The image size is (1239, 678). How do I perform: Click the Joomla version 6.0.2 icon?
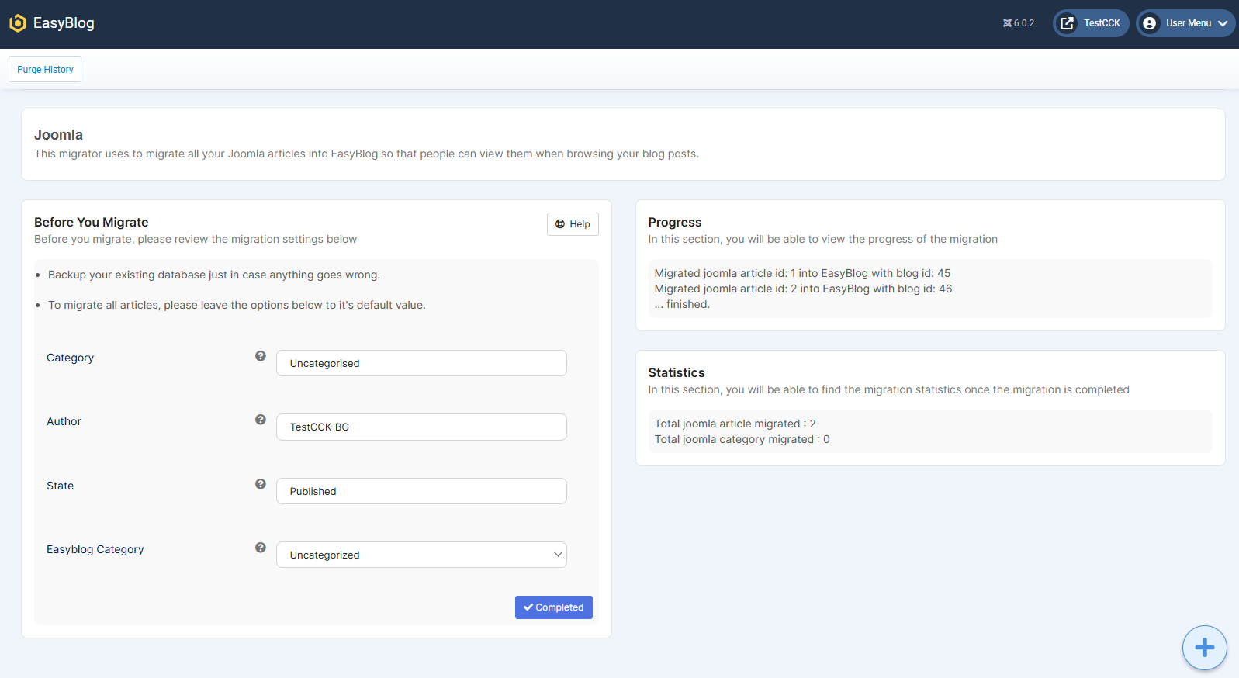1007,23
